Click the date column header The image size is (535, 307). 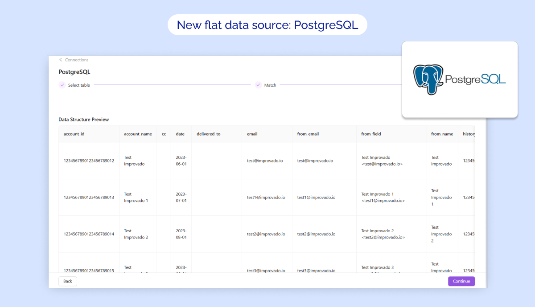point(180,134)
